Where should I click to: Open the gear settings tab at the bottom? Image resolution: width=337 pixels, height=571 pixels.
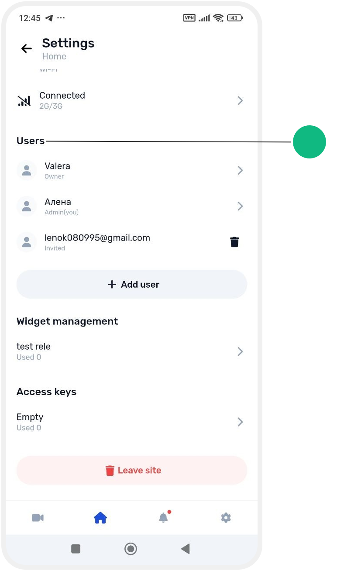(x=226, y=518)
